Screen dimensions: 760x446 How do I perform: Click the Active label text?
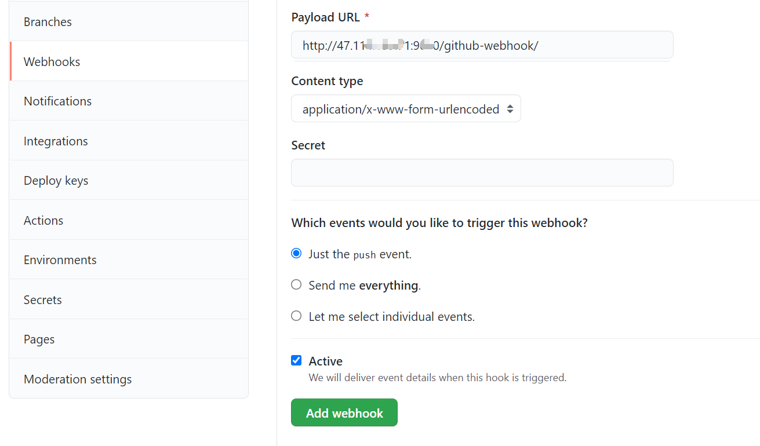[x=325, y=361]
